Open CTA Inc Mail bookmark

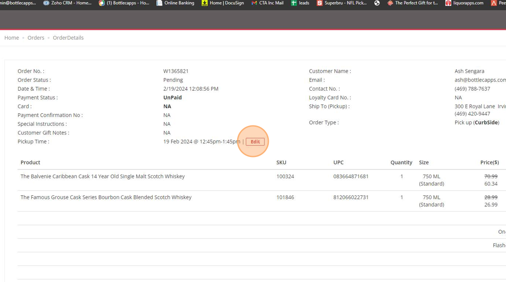point(267,3)
